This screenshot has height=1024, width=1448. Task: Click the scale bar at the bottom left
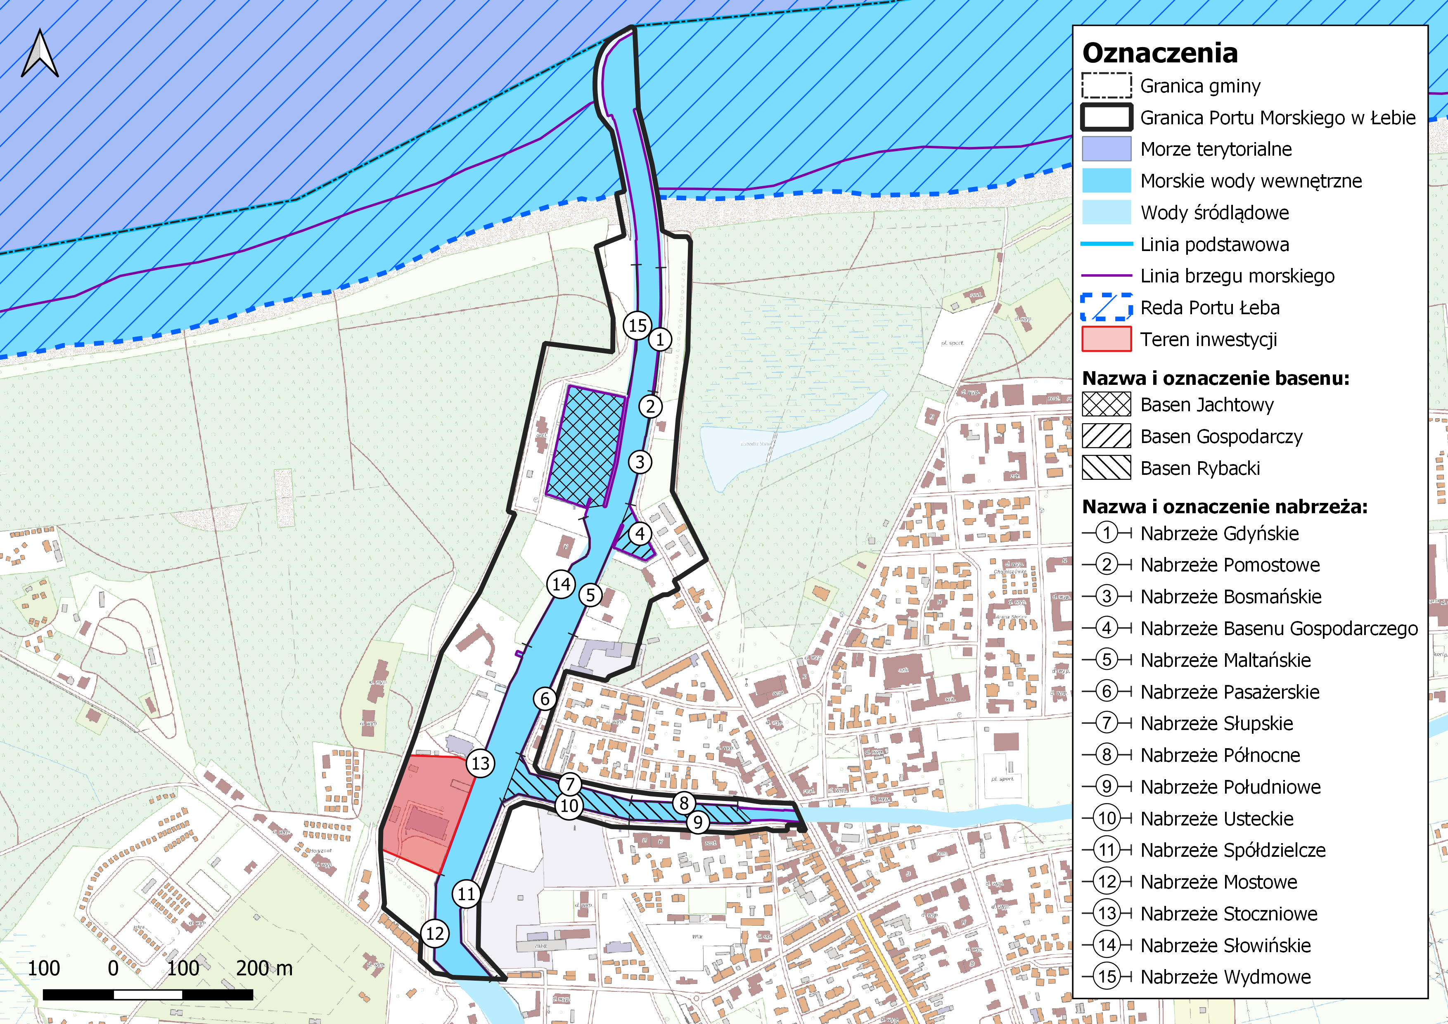(x=147, y=995)
